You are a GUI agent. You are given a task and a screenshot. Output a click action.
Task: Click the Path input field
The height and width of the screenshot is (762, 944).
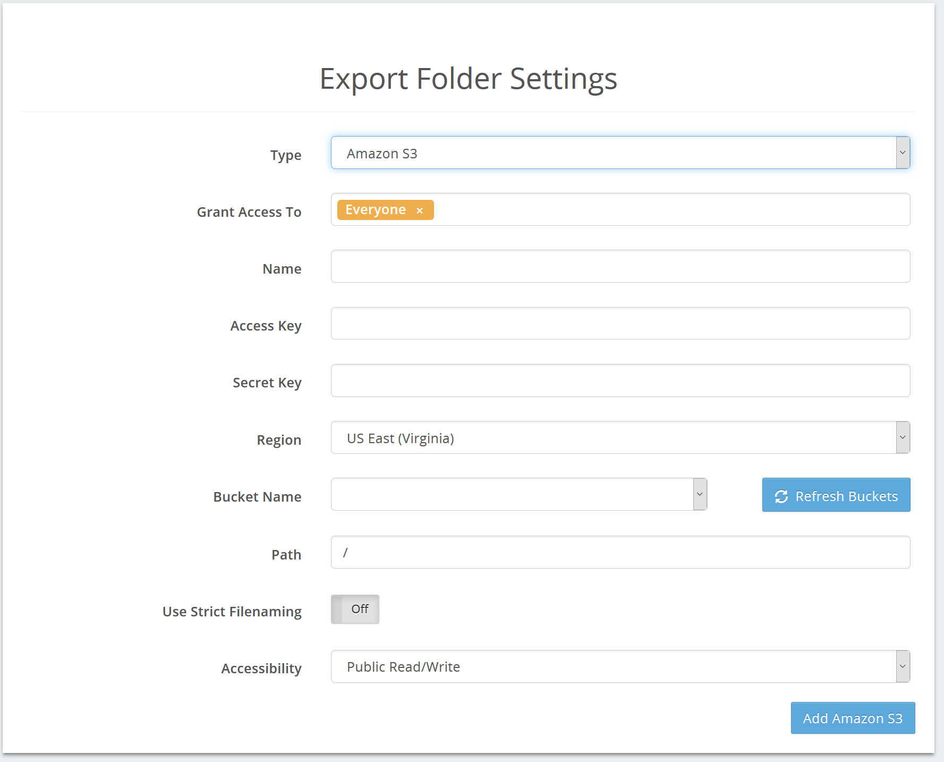620,552
